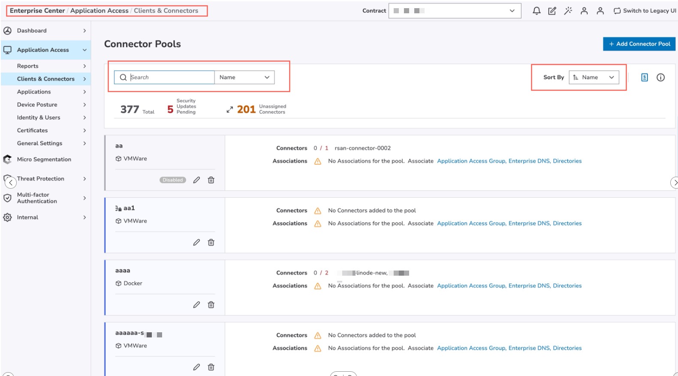Collapse the left sidebar with arrow button
This screenshot has width=678, height=376.
click(11, 183)
